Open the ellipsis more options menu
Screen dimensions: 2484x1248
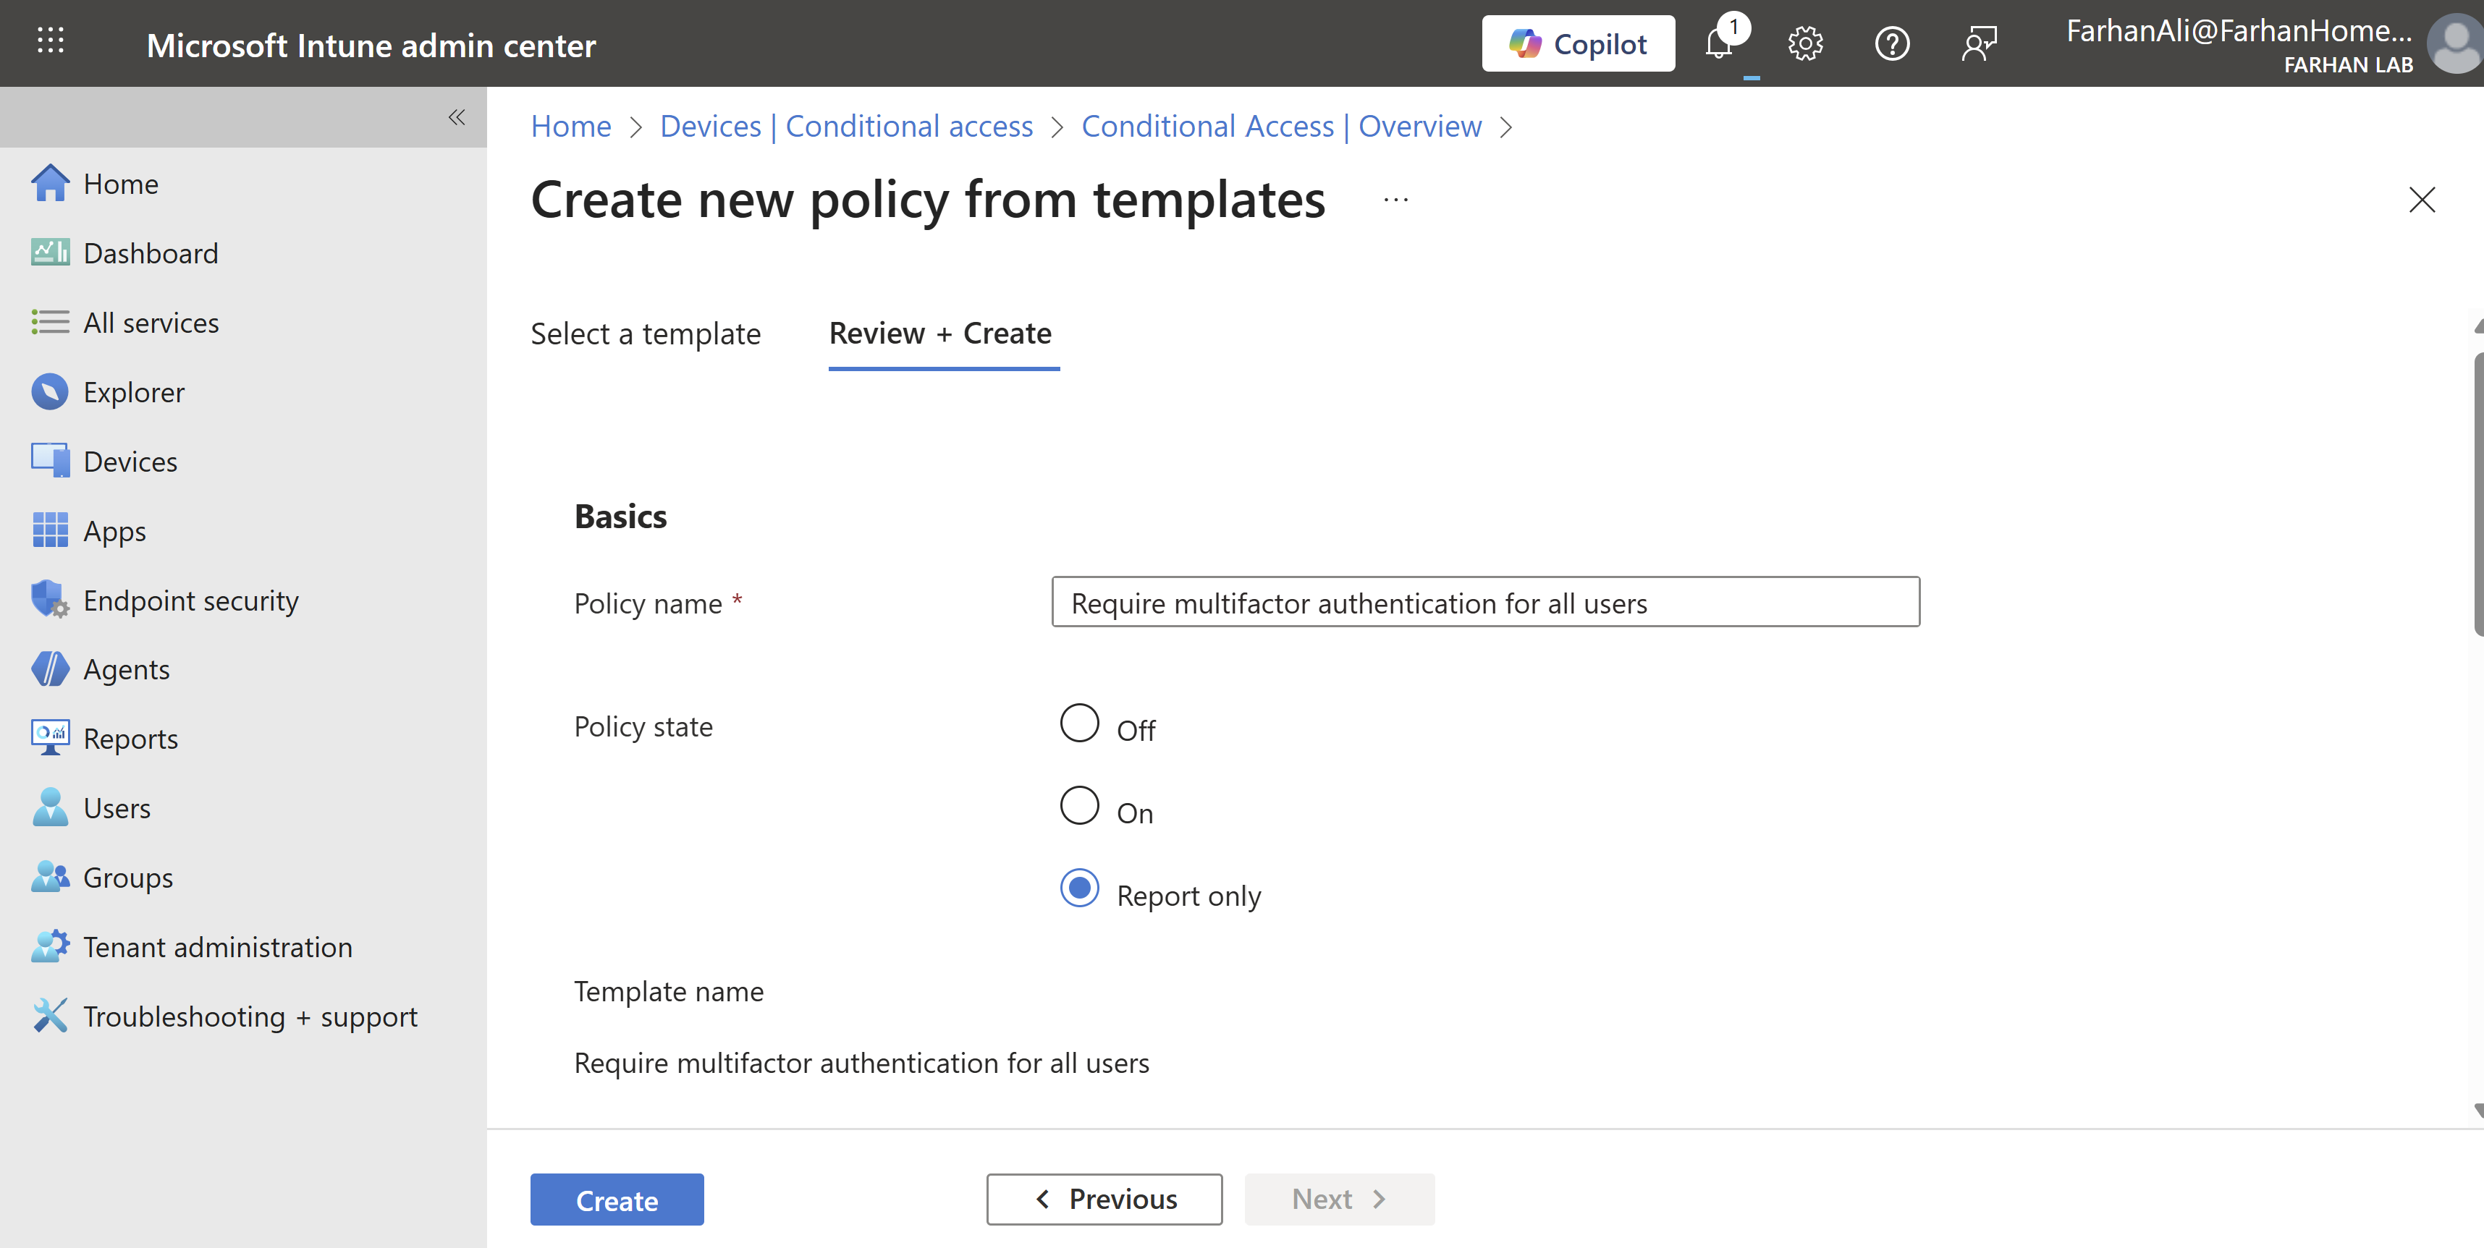coord(1395,200)
